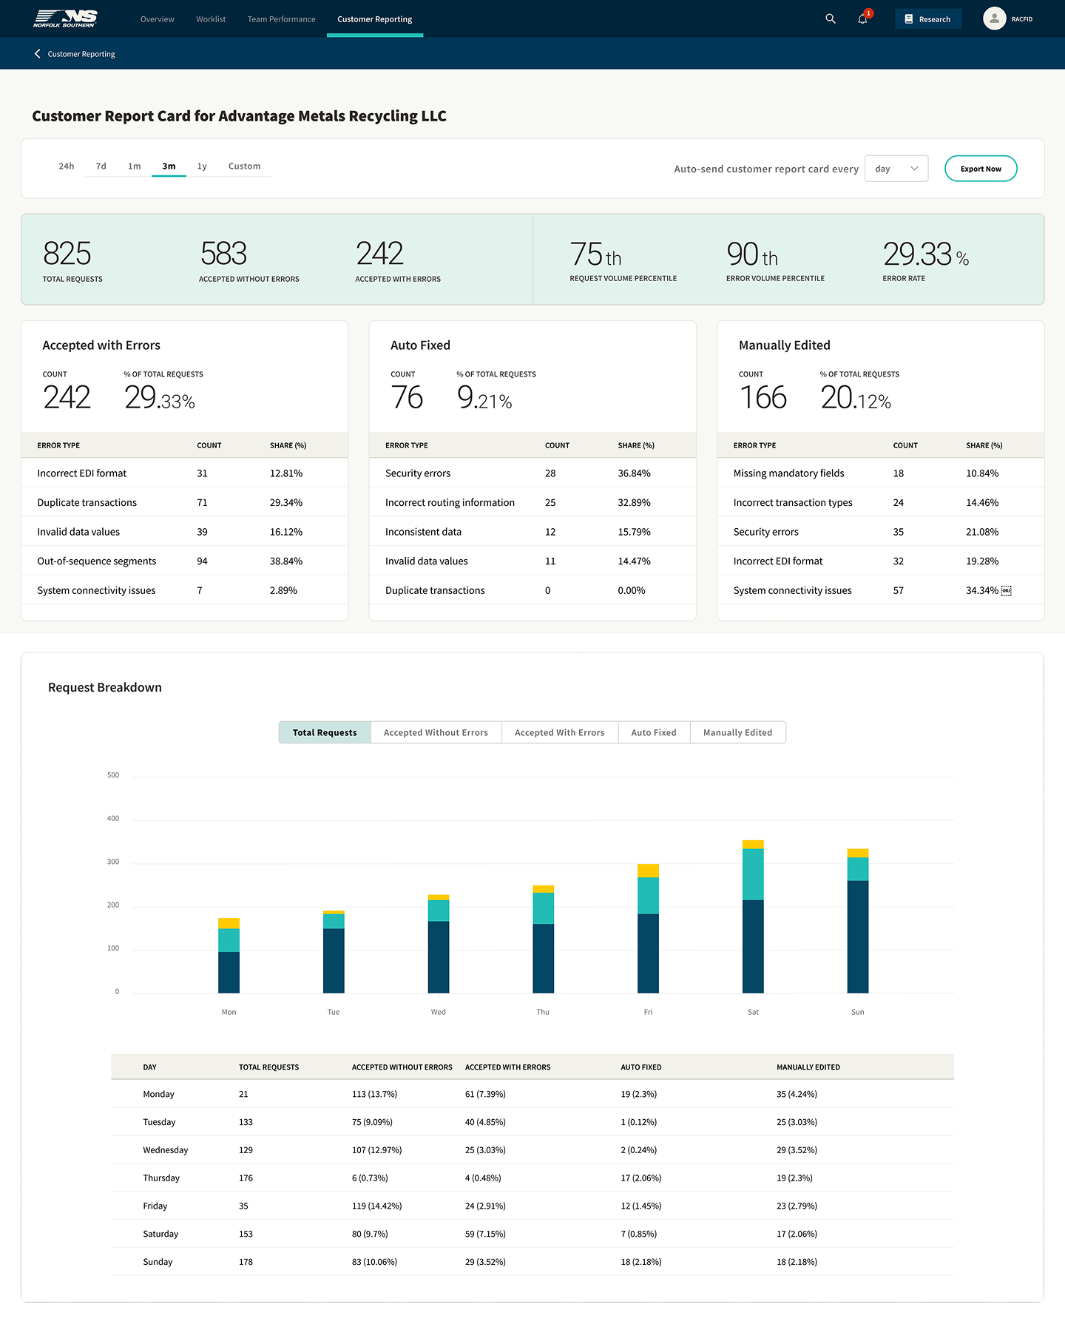The height and width of the screenshot is (1324, 1065).
Task: Click the book icon in Research button
Action: [x=909, y=19]
